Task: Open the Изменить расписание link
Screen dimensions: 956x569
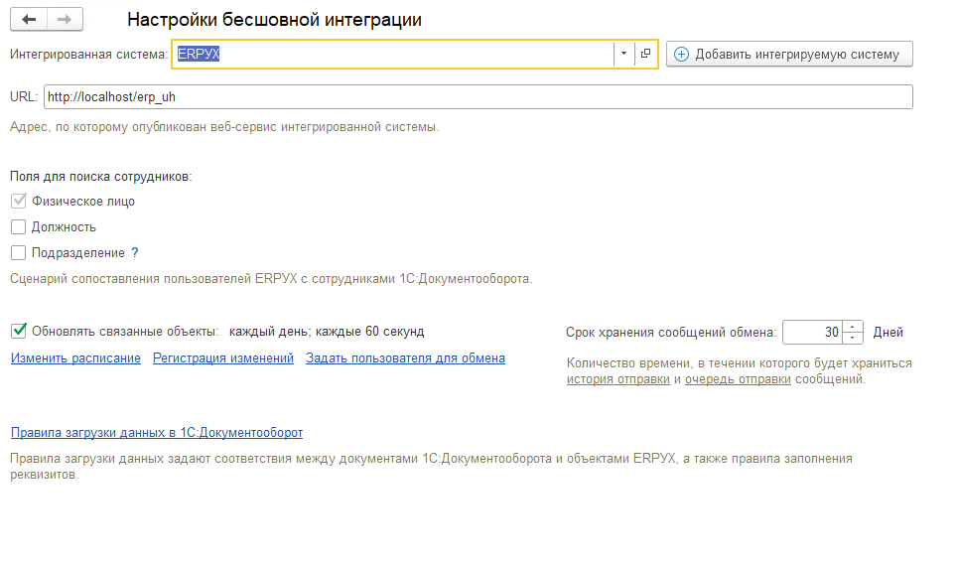Action: (x=75, y=358)
